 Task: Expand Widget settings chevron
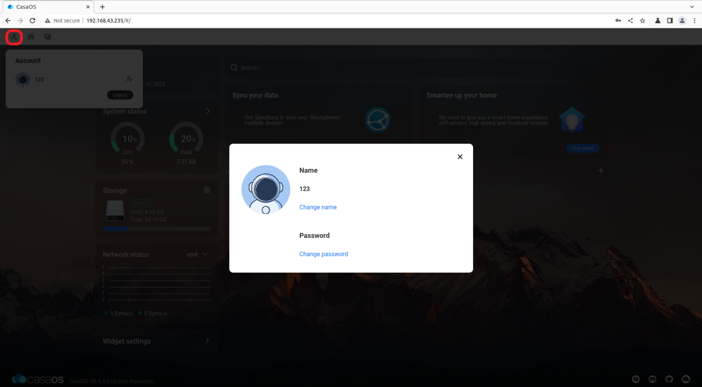point(207,340)
